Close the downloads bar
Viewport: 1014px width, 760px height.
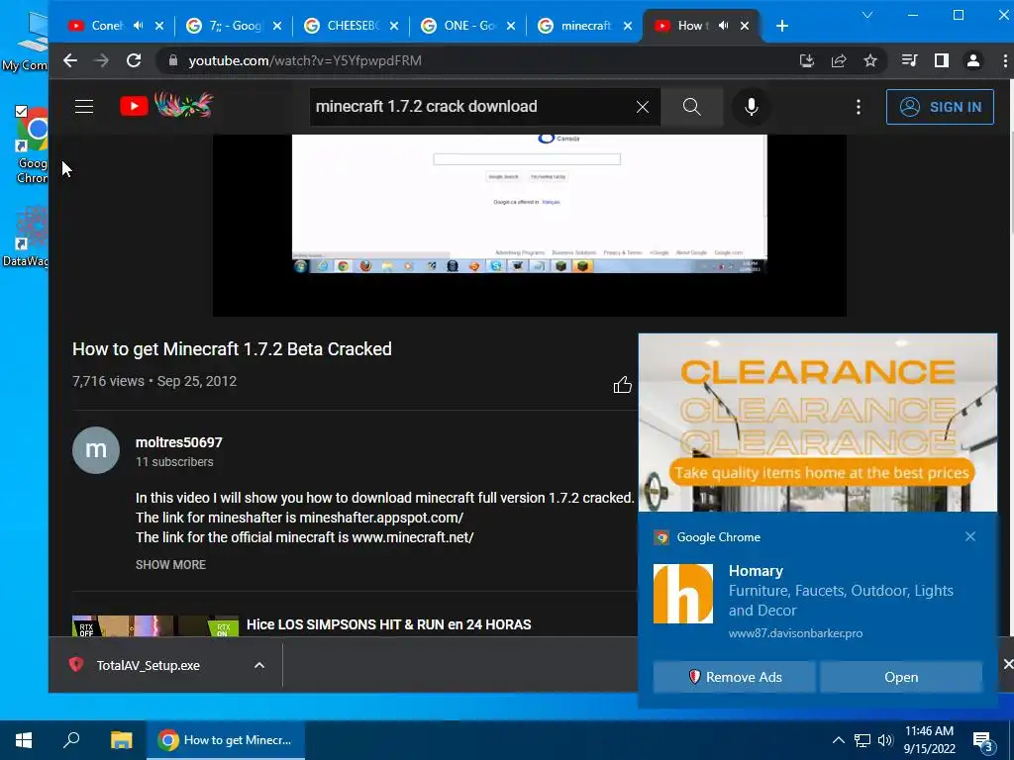[x=1007, y=664]
